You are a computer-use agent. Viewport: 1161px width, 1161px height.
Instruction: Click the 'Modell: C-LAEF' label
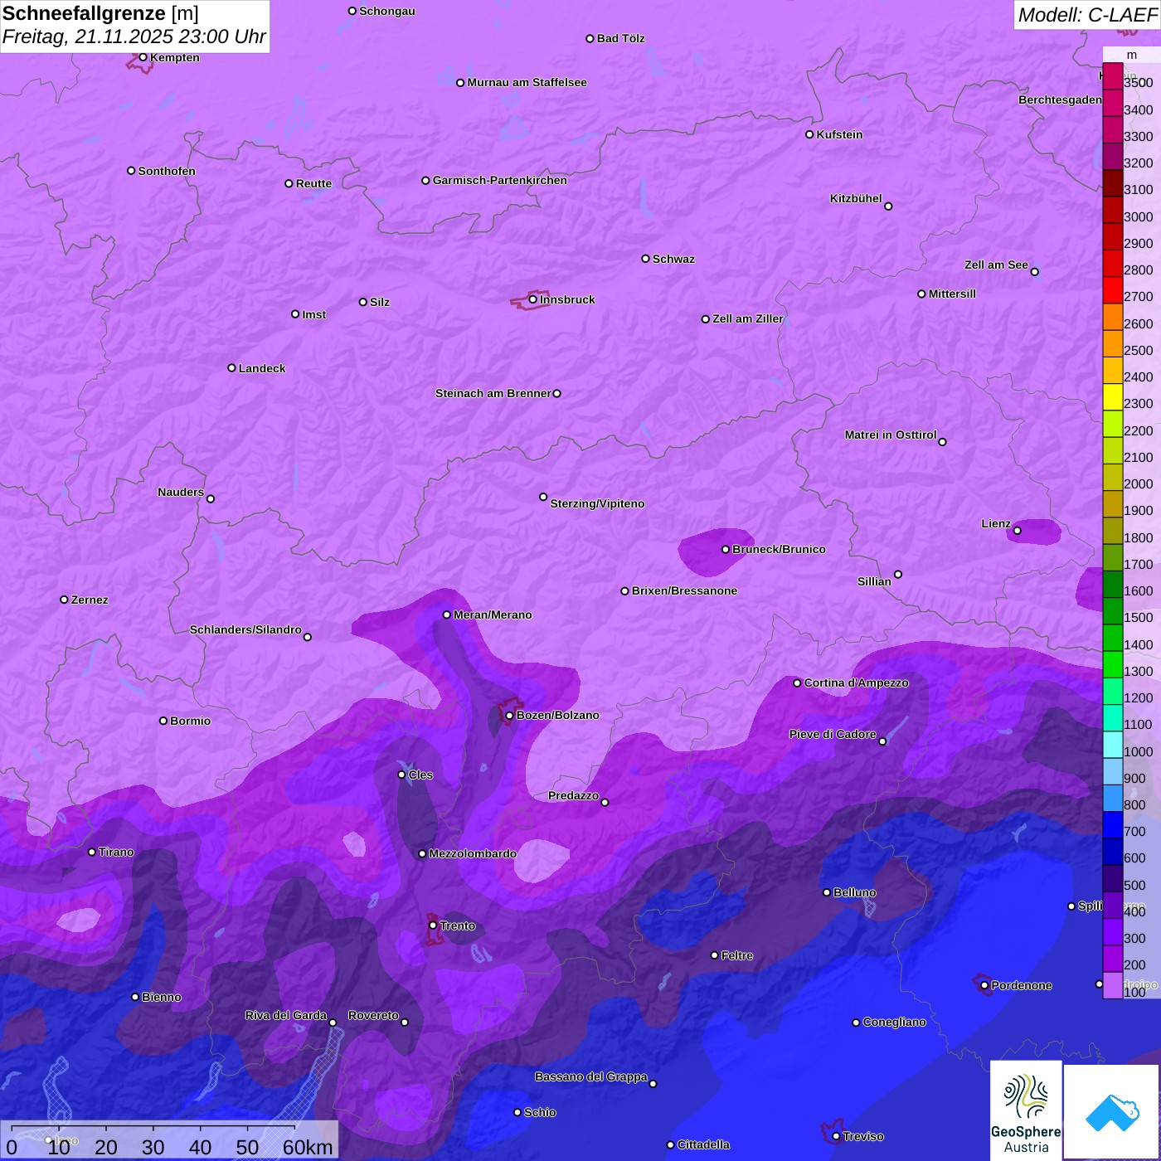(x=1087, y=15)
